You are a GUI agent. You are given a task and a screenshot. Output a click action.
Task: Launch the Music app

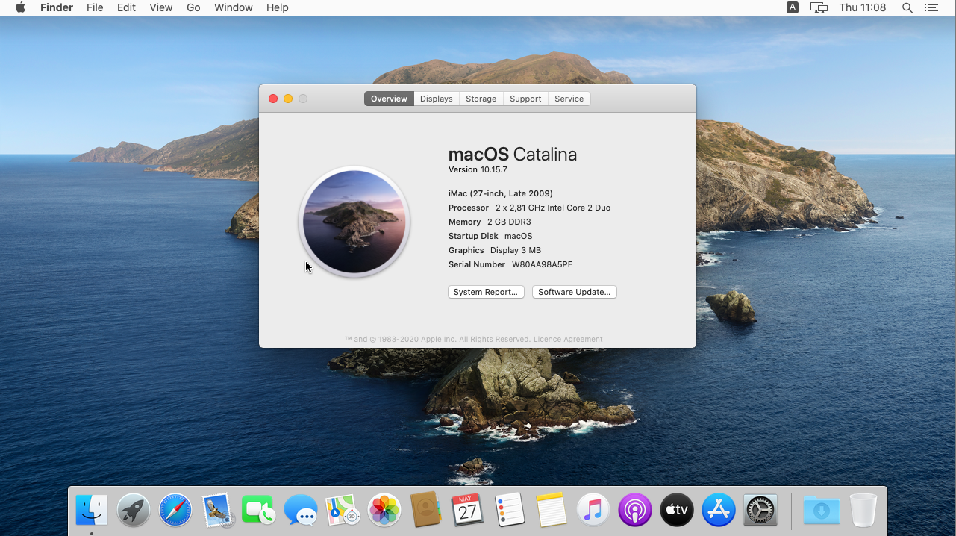[593, 511]
